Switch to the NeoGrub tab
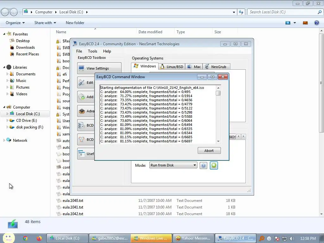 (x=216, y=66)
